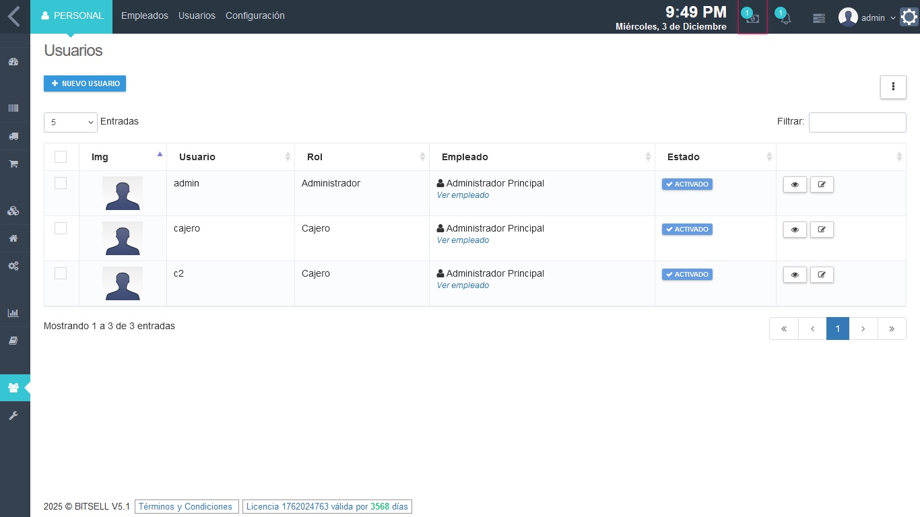Open the three-dot options menu button
This screenshot has width=920, height=517.
[x=893, y=87]
